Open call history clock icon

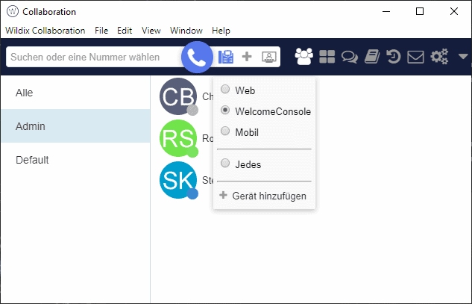coord(394,57)
